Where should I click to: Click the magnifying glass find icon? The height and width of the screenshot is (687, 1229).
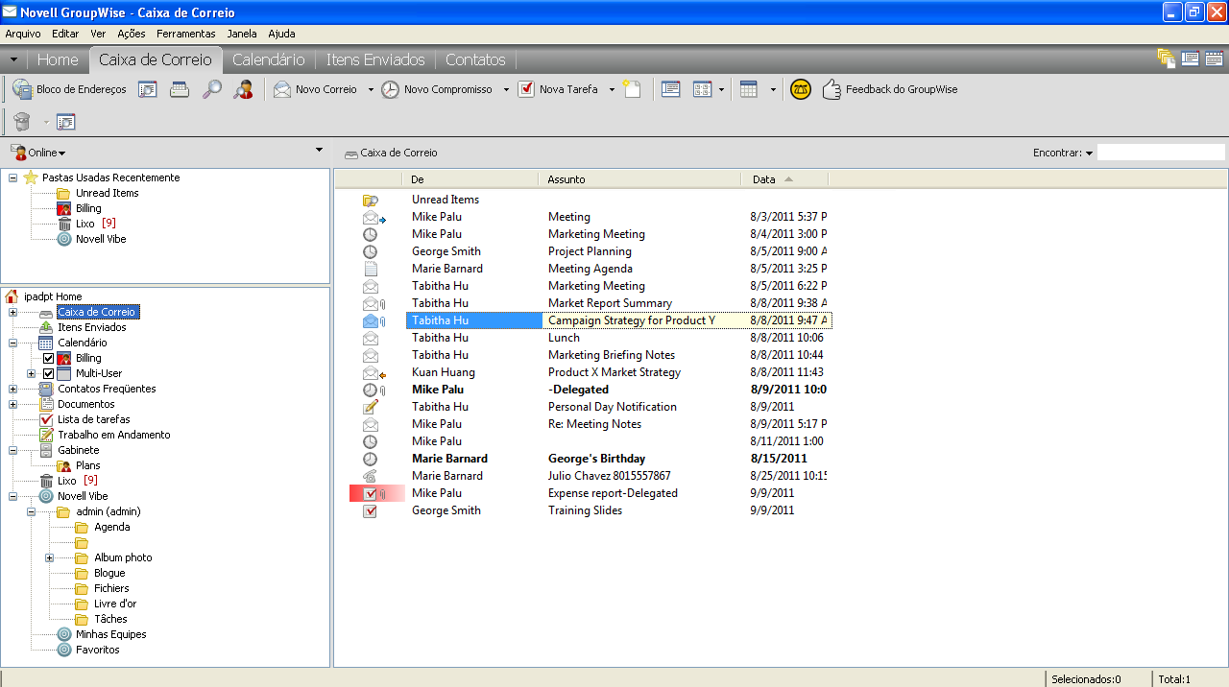(211, 89)
